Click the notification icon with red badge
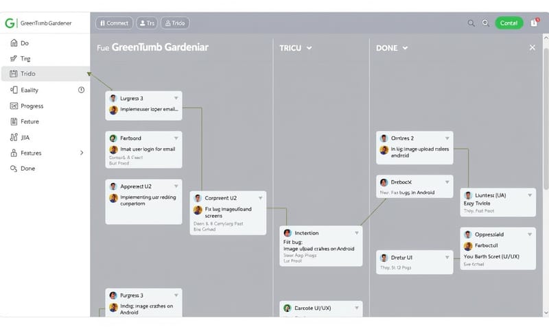The width and height of the screenshot is (549, 329). [535, 23]
